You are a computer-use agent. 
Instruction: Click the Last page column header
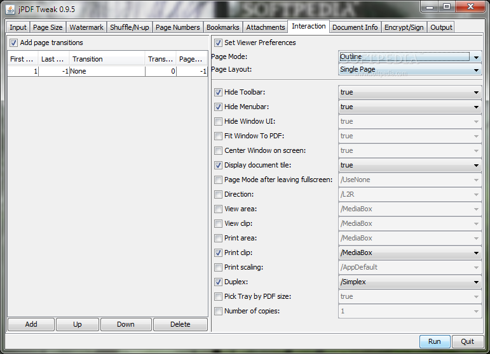tap(53, 59)
